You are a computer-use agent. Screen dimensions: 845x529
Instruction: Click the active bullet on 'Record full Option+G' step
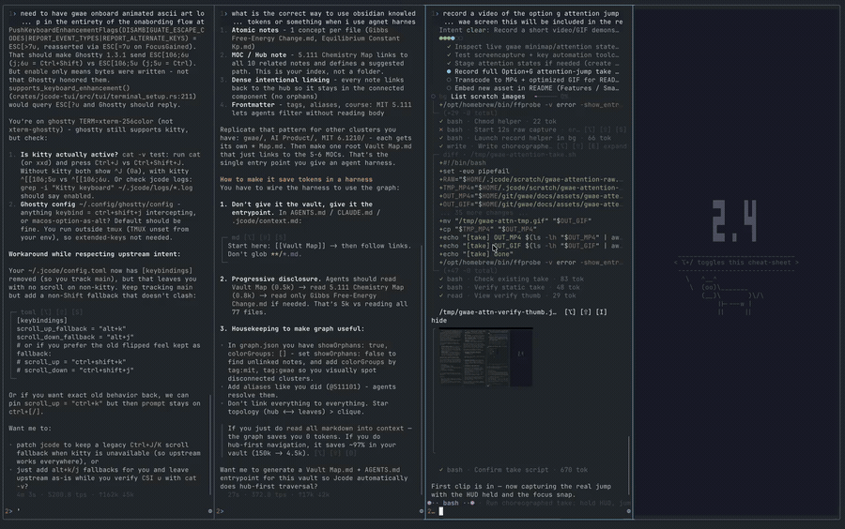point(449,71)
